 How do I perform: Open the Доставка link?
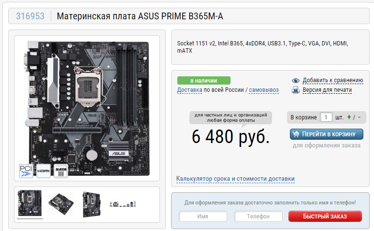tap(189, 90)
